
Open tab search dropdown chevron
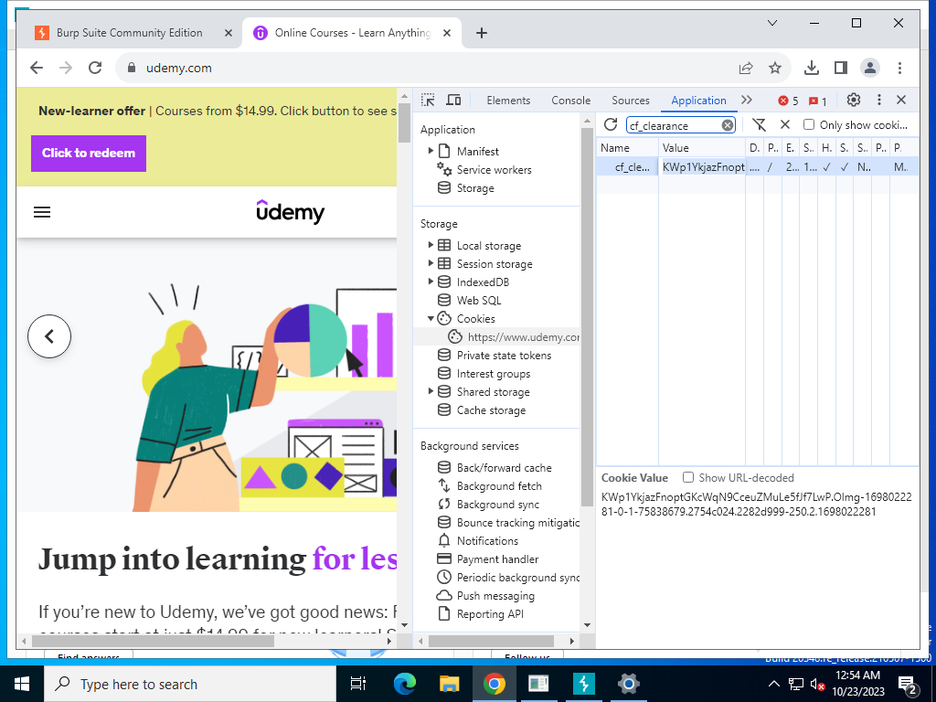771,23
